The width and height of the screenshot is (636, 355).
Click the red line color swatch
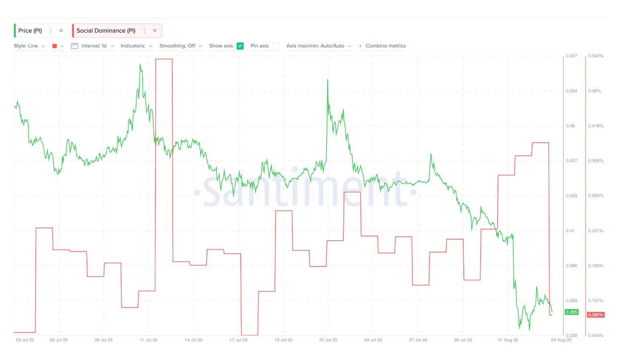[x=55, y=46]
